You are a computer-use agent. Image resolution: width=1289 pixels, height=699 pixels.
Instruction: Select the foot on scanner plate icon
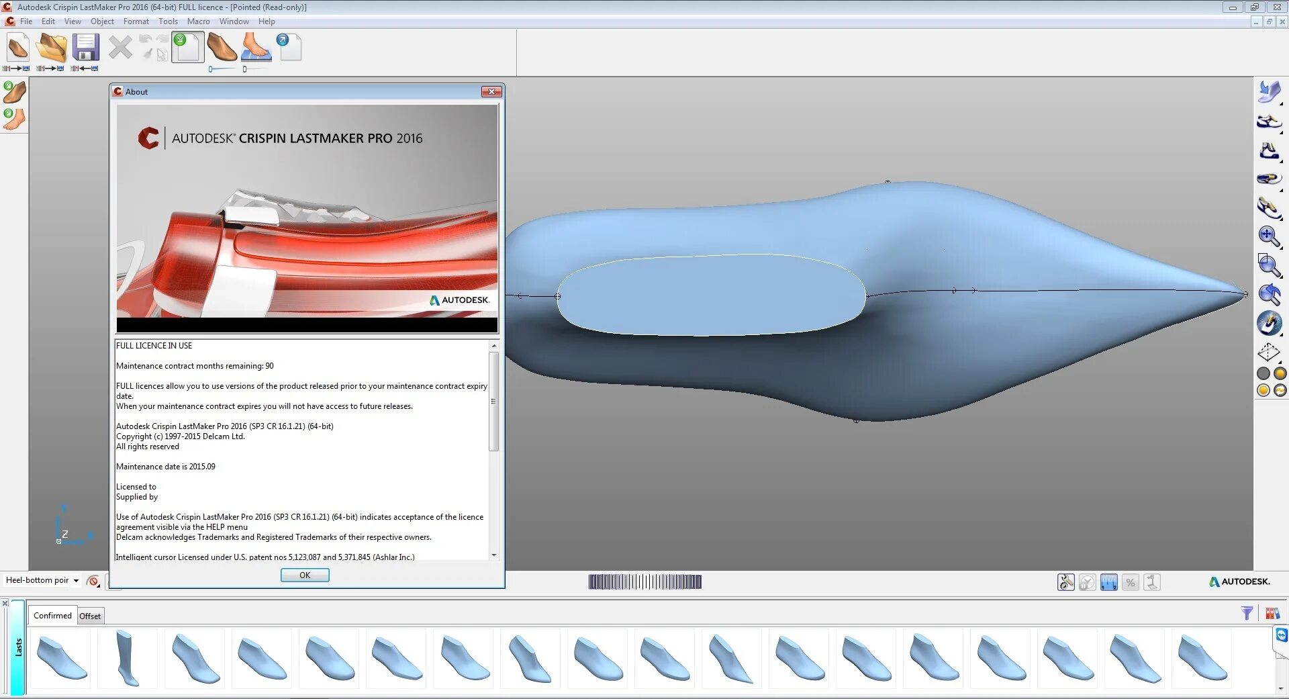256,48
